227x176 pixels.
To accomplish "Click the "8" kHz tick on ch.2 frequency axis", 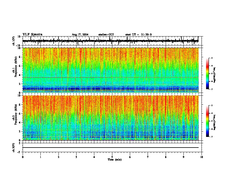I will pos(20,105).
